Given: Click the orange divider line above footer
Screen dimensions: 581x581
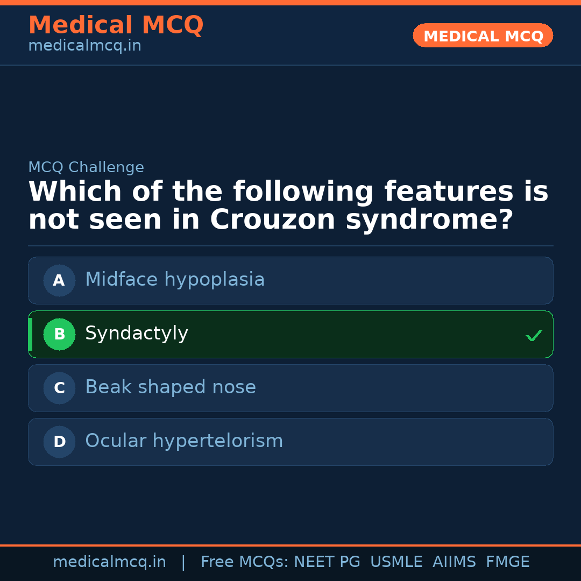Looking at the screenshot, I should coord(290,545).
